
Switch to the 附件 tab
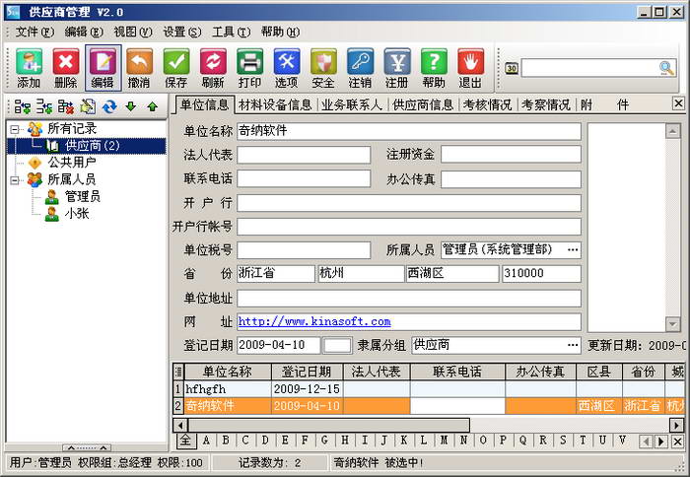tap(604, 104)
